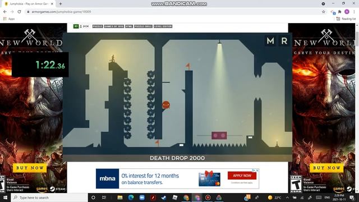Open the red app icon on taskbar
The width and height of the screenshot is (359, 202).
coord(153,198)
